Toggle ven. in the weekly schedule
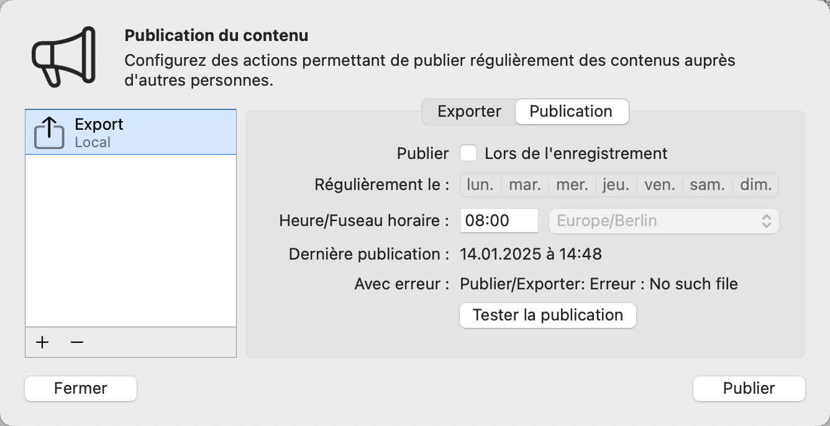Viewport: 830px width, 426px height. point(662,184)
